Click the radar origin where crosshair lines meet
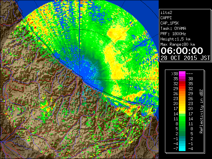 tap(80, 79)
